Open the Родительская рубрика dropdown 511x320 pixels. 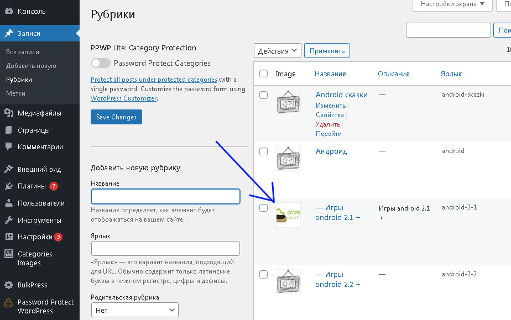click(x=134, y=310)
